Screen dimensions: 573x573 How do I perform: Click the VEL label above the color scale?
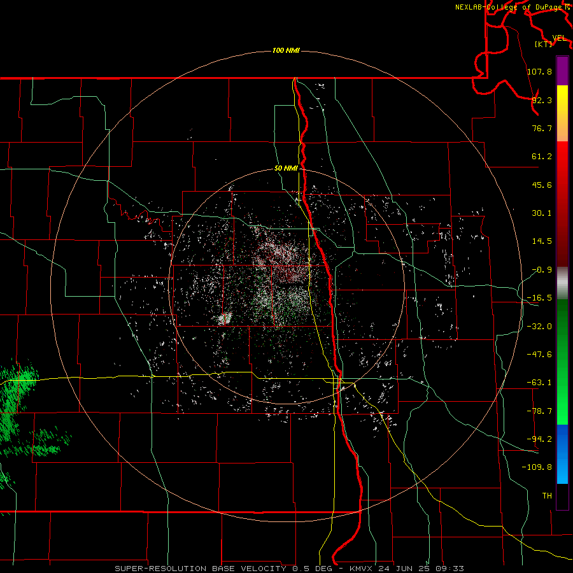point(559,38)
